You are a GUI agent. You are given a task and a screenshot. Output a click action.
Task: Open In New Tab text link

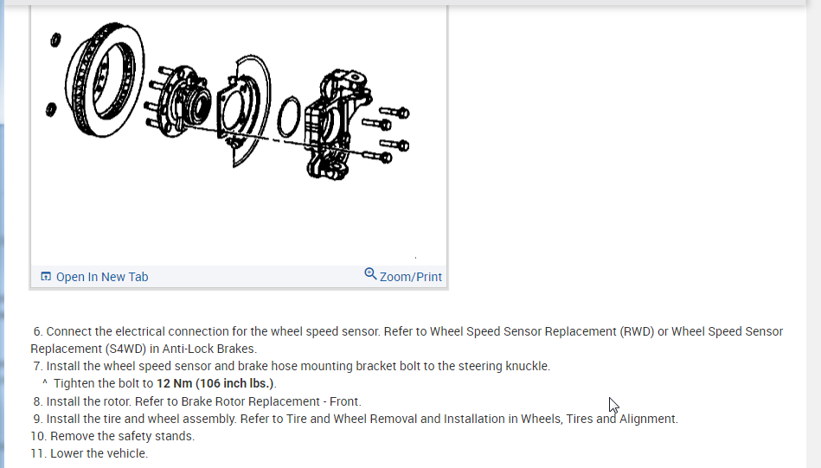[102, 277]
